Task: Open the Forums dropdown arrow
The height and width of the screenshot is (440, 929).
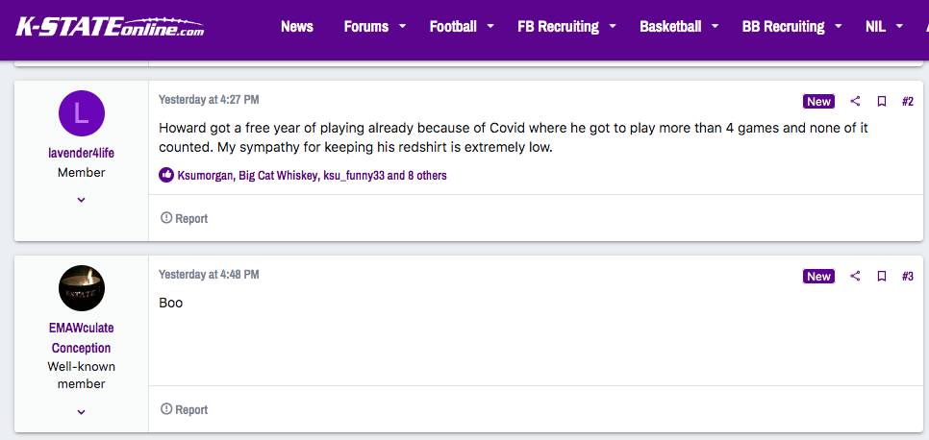Action: point(402,27)
